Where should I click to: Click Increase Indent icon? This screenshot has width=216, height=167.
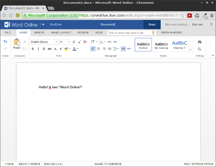coord(115,42)
